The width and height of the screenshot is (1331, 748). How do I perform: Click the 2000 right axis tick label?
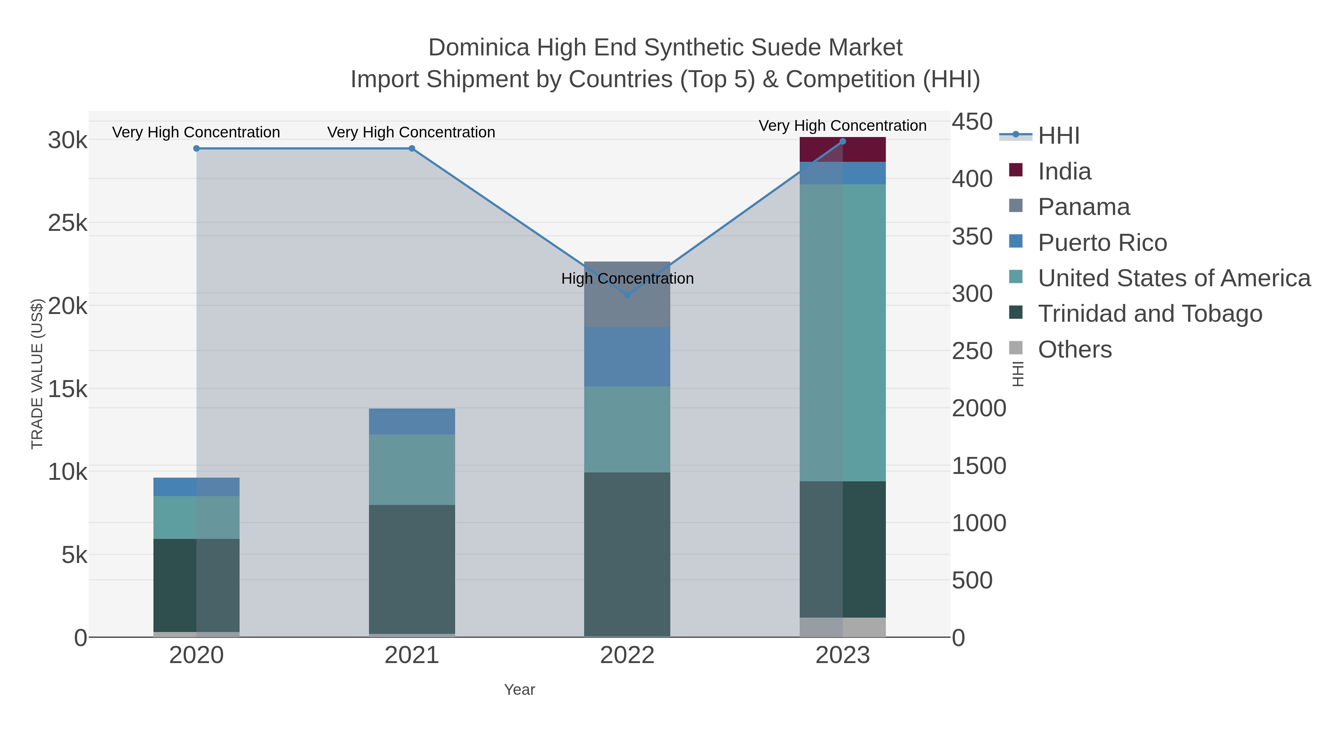[979, 408]
